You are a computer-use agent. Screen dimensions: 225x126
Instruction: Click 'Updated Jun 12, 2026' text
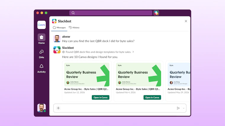coord(75,92)
